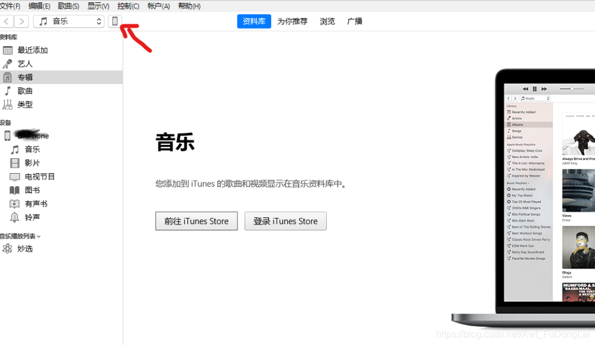Click the 最近添加 calendar icon
Screen dimensions: 595x345
(x=8, y=50)
